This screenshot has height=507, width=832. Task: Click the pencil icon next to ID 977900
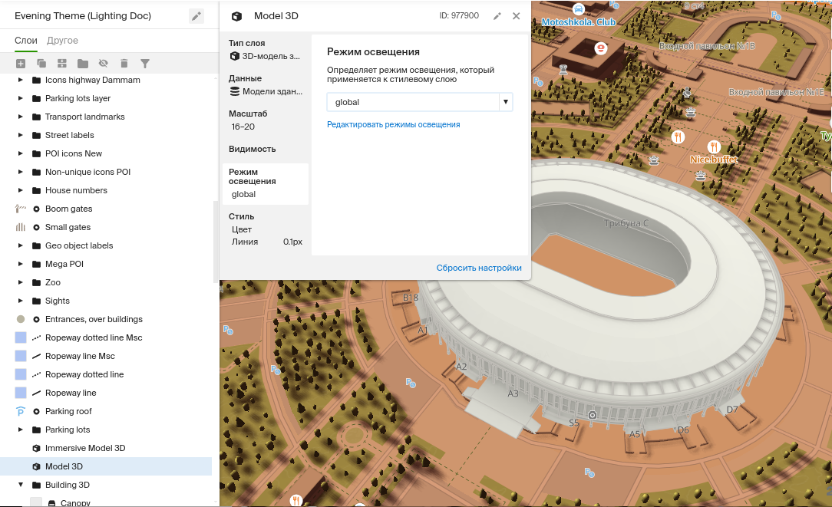pyautogui.click(x=497, y=16)
